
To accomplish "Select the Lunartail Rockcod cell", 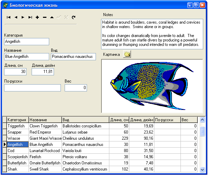I will click(x=45, y=151).
